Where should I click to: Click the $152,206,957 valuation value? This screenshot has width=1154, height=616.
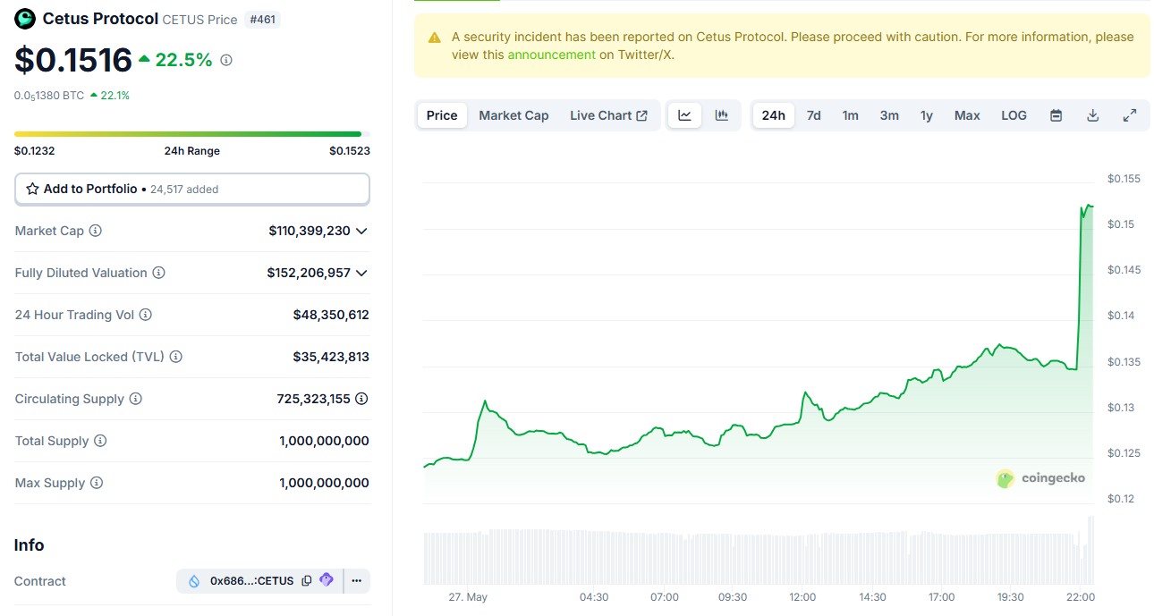pyautogui.click(x=309, y=273)
